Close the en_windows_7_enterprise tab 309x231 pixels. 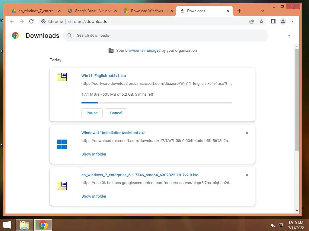pyautogui.click(x=59, y=11)
